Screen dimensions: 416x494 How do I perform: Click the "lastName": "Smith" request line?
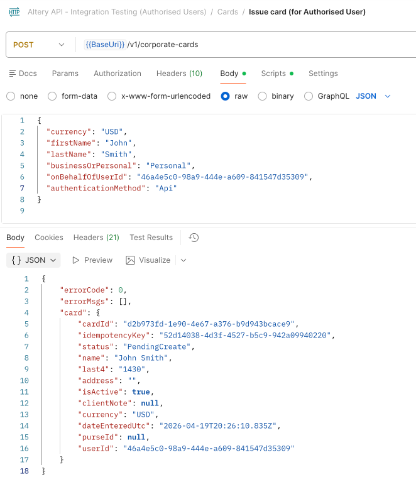click(x=91, y=155)
